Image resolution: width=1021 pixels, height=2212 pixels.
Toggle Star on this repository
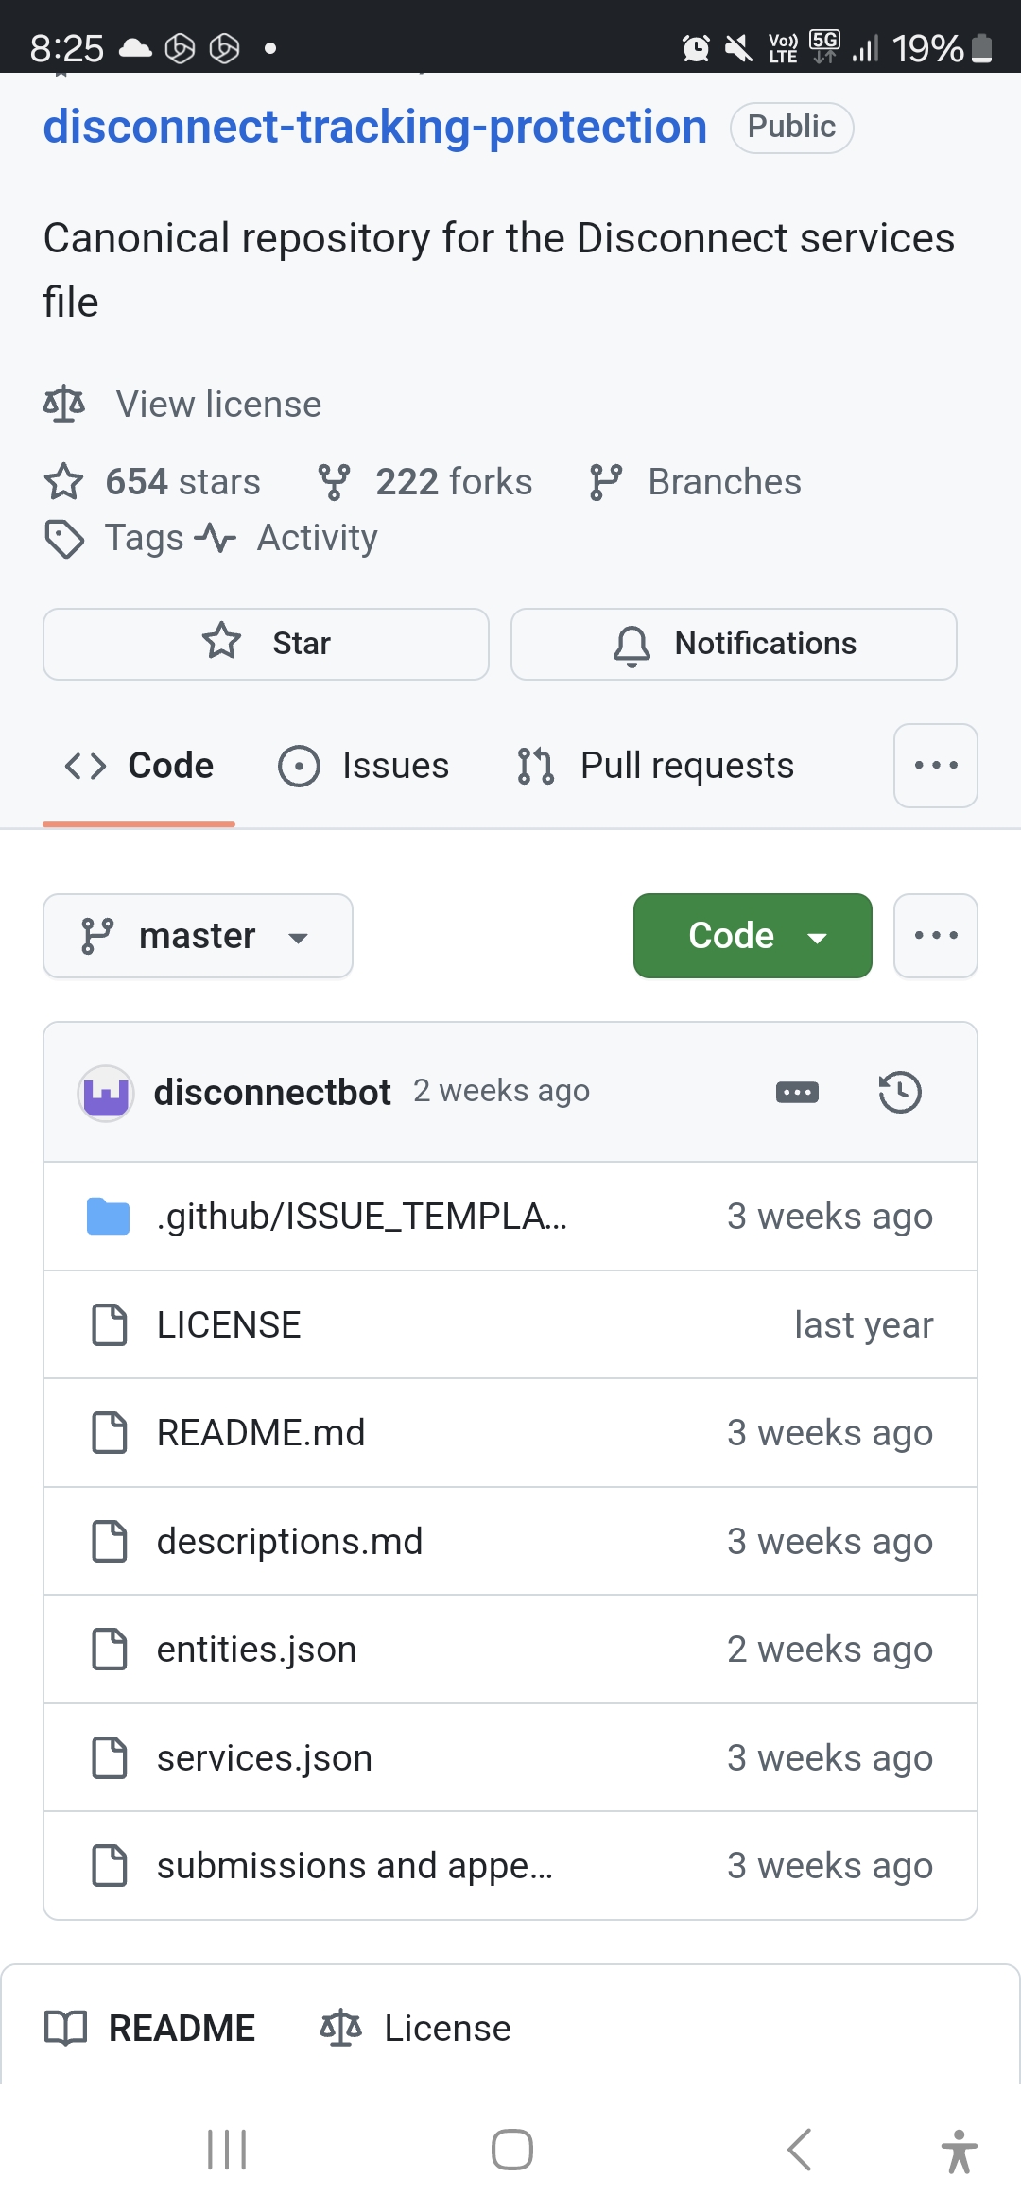coord(266,644)
